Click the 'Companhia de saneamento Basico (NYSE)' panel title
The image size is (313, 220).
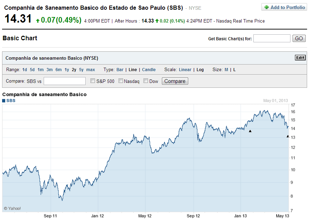point(52,58)
